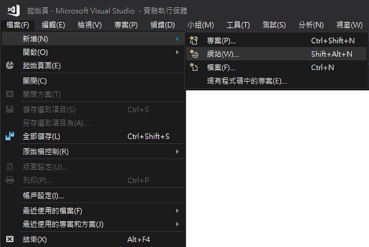
Task: Choose 版面設定(U)... entry
Action: (93, 167)
